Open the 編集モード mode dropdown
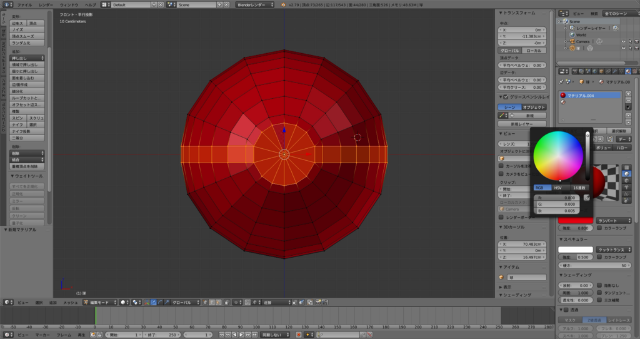 tap(100, 302)
